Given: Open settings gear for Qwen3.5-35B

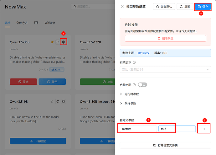Looking at the screenshot, I should click(x=63, y=42).
